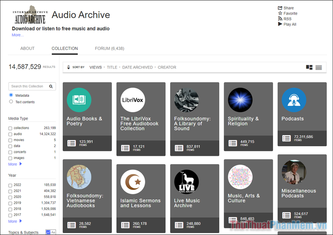Check the audio media type box
The image size is (333, 235).
point(10,134)
